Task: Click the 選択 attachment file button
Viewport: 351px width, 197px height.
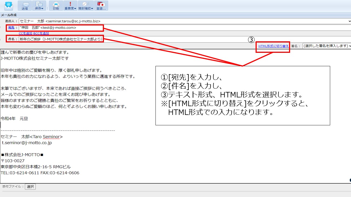Action: (x=30, y=187)
